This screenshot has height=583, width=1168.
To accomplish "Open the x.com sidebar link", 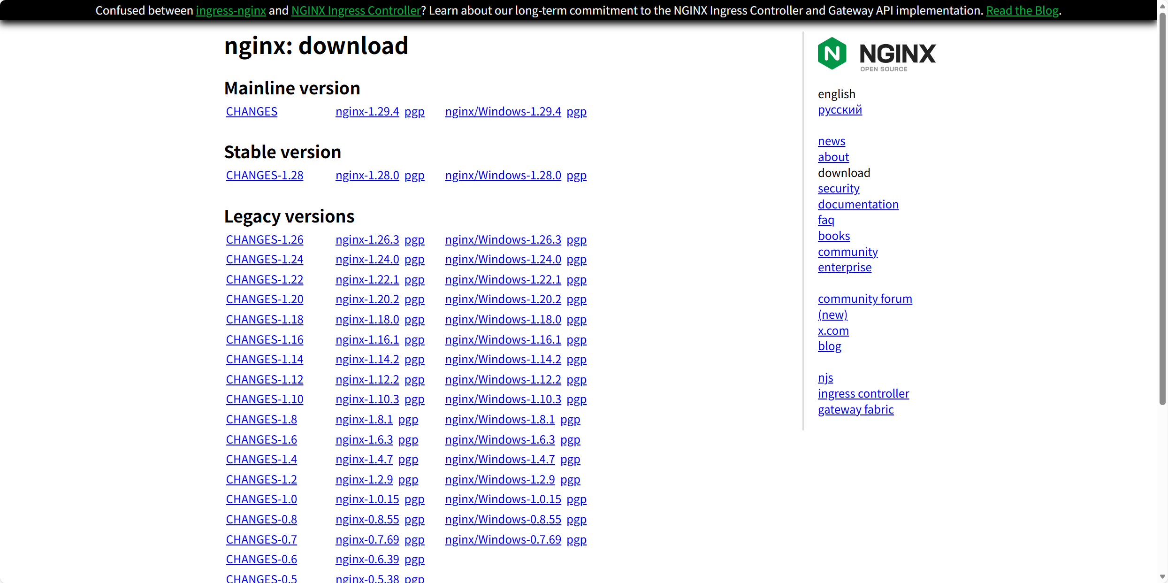I will (x=833, y=331).
